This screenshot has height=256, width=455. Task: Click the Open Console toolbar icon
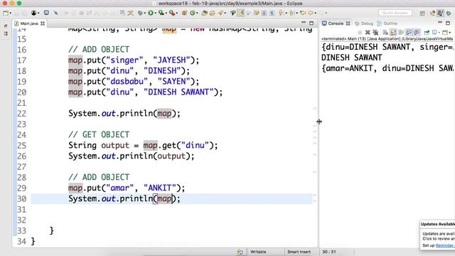pos(444,32)
